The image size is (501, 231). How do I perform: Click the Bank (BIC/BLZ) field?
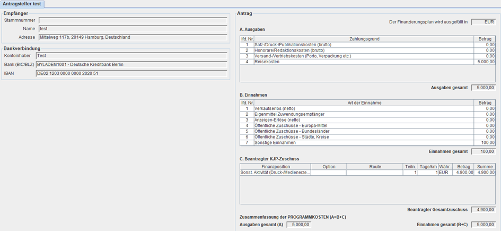[131, 65]
